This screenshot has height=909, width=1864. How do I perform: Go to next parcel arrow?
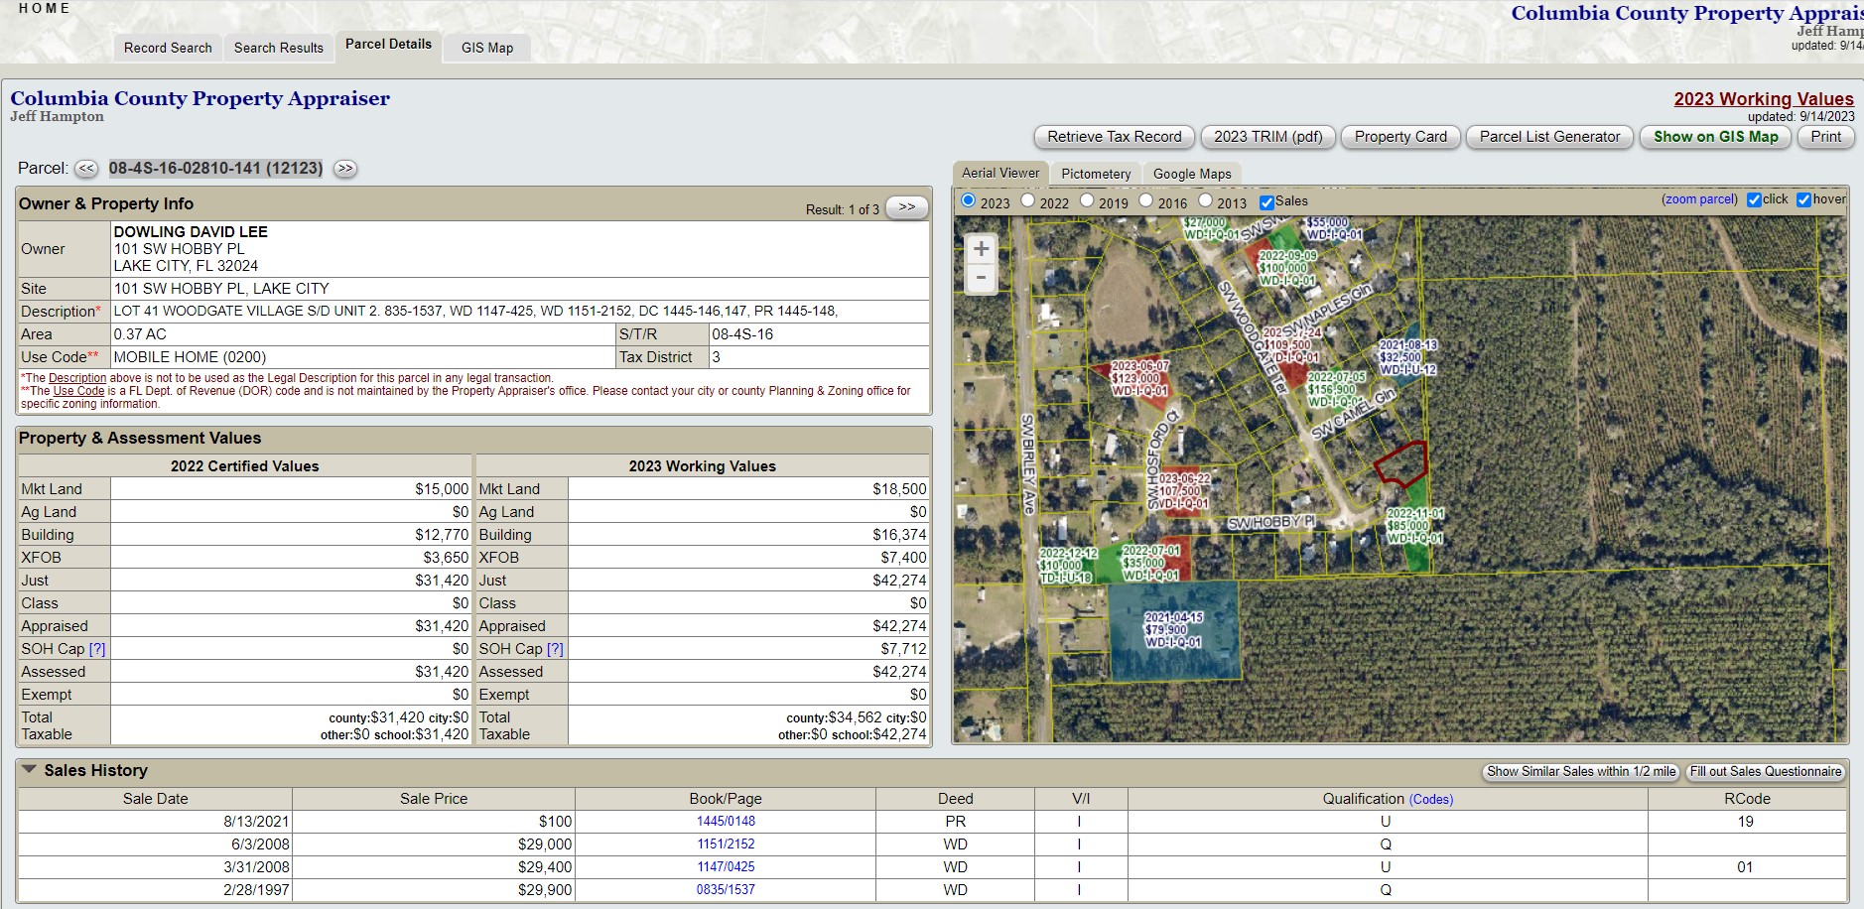[x=344, y=169]
